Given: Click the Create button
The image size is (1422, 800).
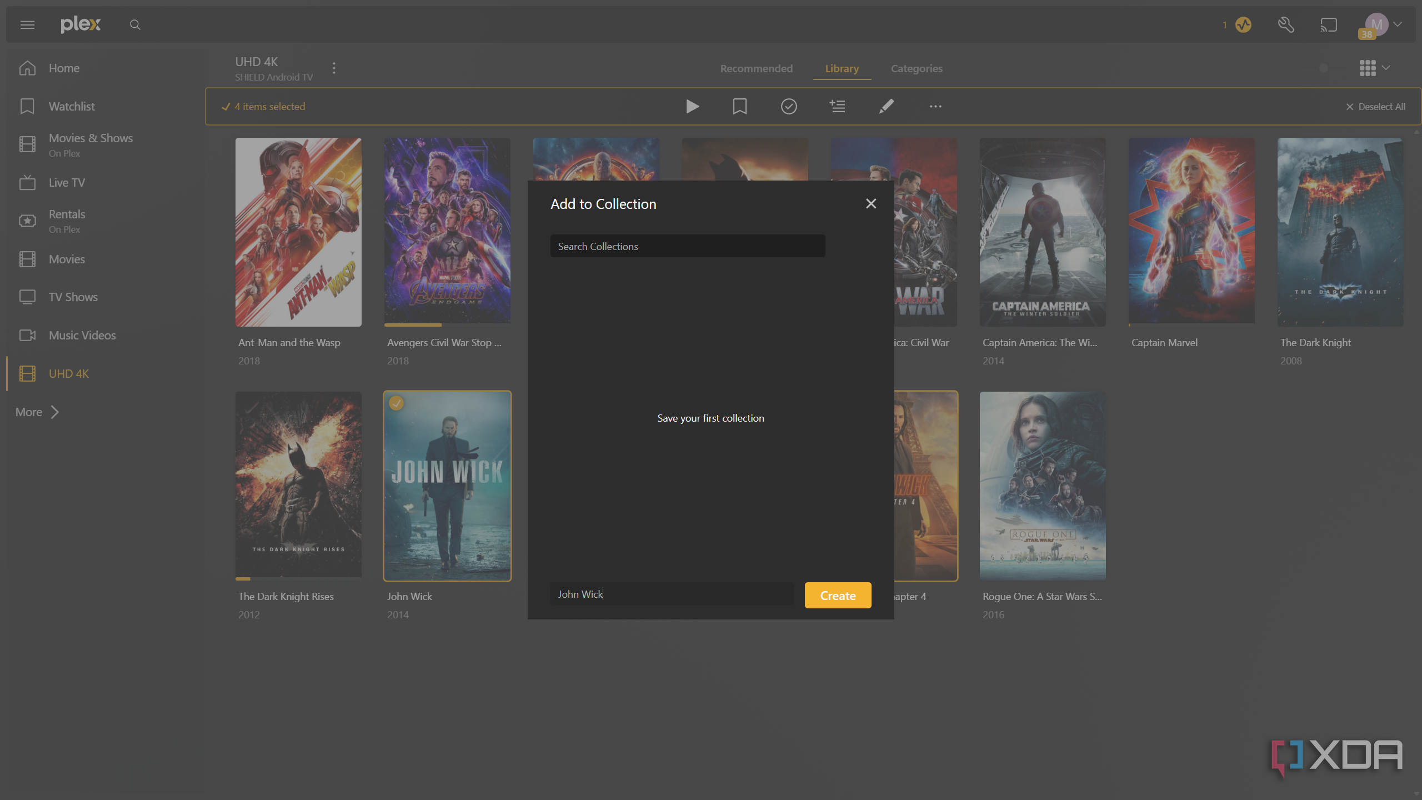Looking at the screenshot, I should (838, 595).
